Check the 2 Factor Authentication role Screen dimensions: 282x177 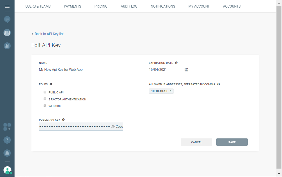45,99
